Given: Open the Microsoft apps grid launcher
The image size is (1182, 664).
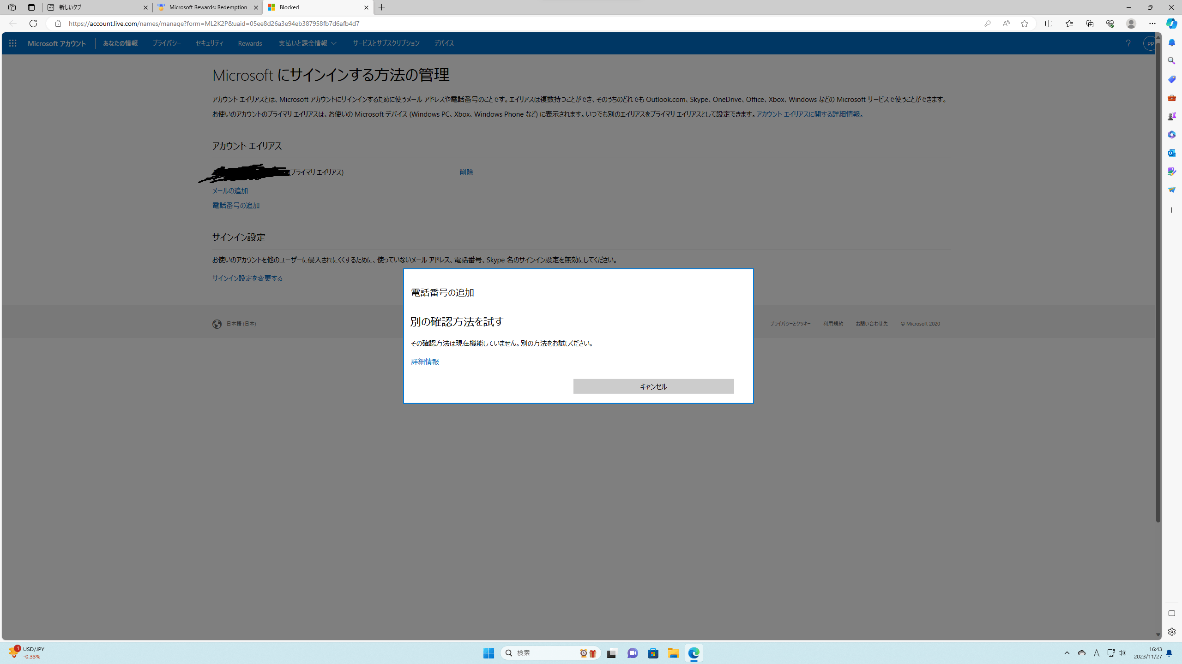Looking at the screenshot, I should coord(12,43).
